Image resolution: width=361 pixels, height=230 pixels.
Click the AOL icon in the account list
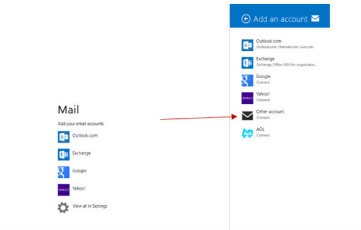pos(247,133)
